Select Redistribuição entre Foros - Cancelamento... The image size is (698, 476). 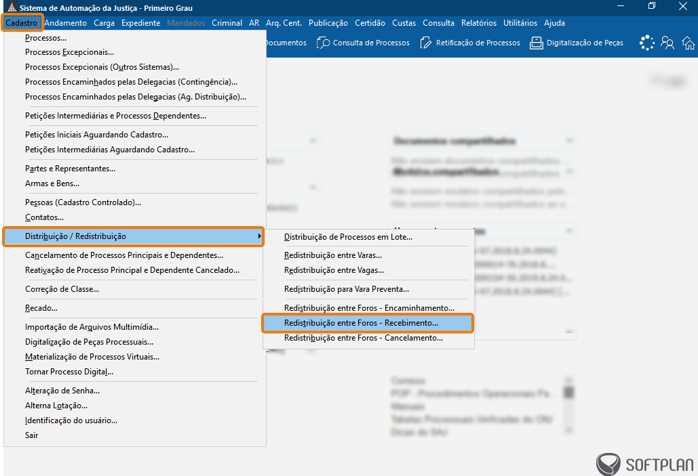pos(368,338)
